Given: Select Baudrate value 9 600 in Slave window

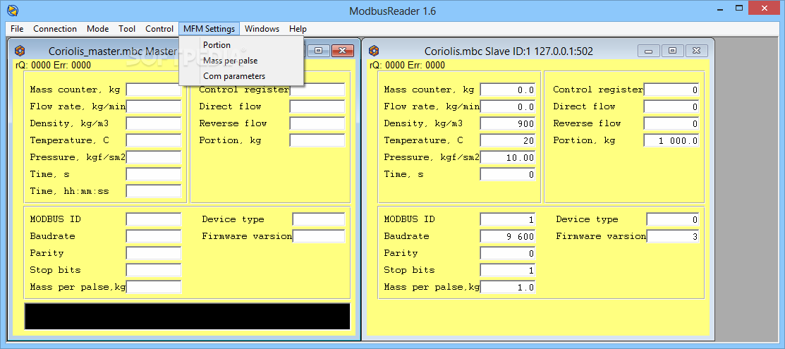Looking at the screenshot, I should click(508, 237).
